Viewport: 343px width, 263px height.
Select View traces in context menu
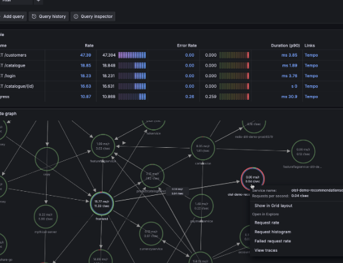[x=266, y=250]
